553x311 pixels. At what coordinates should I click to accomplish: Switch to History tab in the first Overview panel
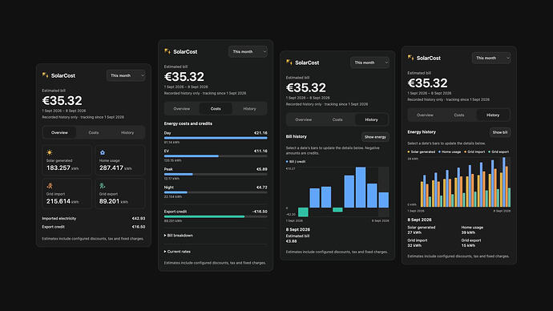pyautogui.click(x=127, y=132)
